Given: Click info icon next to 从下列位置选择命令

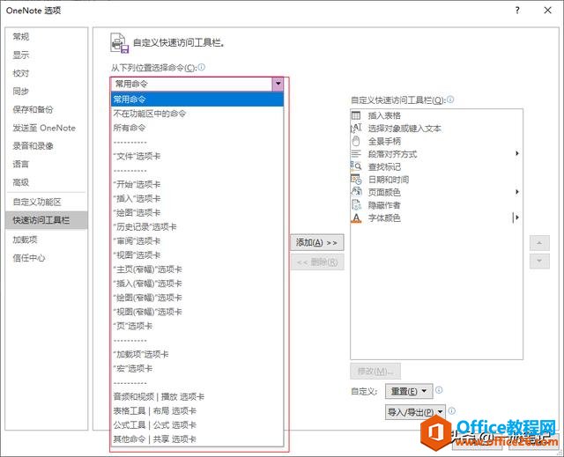Looking at the screenshot, I should [202, 67].
